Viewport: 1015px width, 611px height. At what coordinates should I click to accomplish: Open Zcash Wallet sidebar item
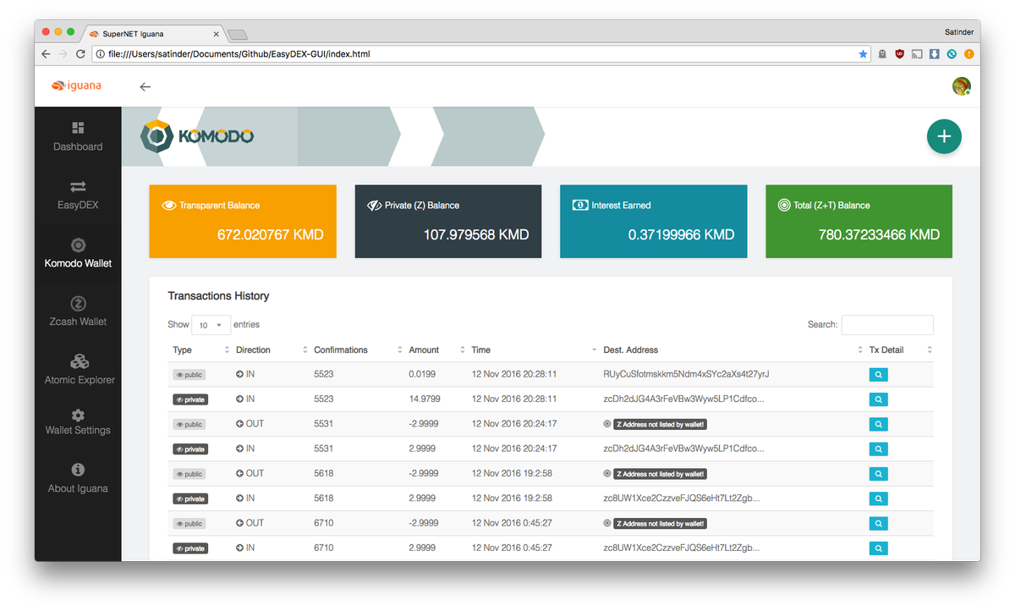78,311
